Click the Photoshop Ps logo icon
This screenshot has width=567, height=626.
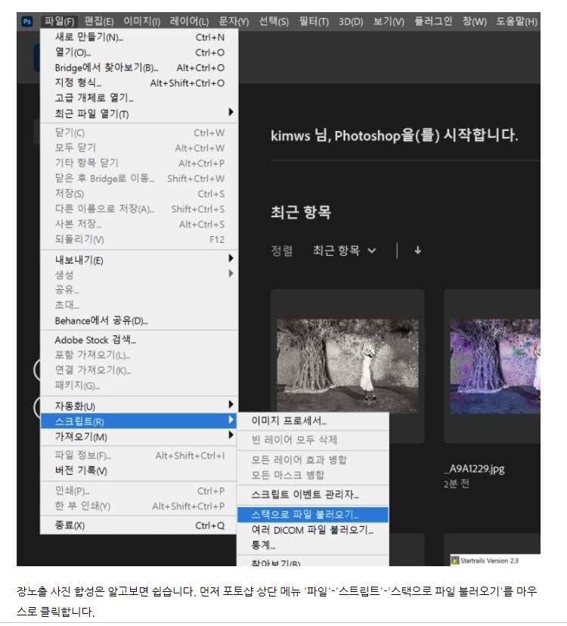click(x=27, y=21)
